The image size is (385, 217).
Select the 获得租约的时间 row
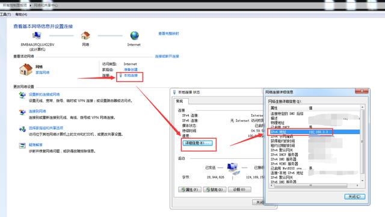[x=315, y=141]
